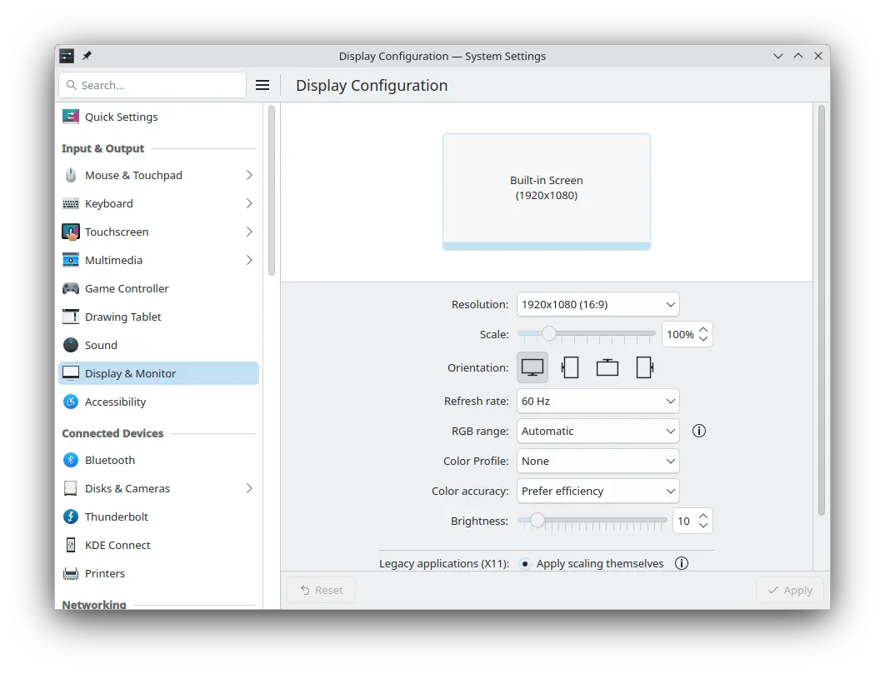Open the Color accuracy dropdown
This screenshot has width=885, height=674.
(597, 491)
